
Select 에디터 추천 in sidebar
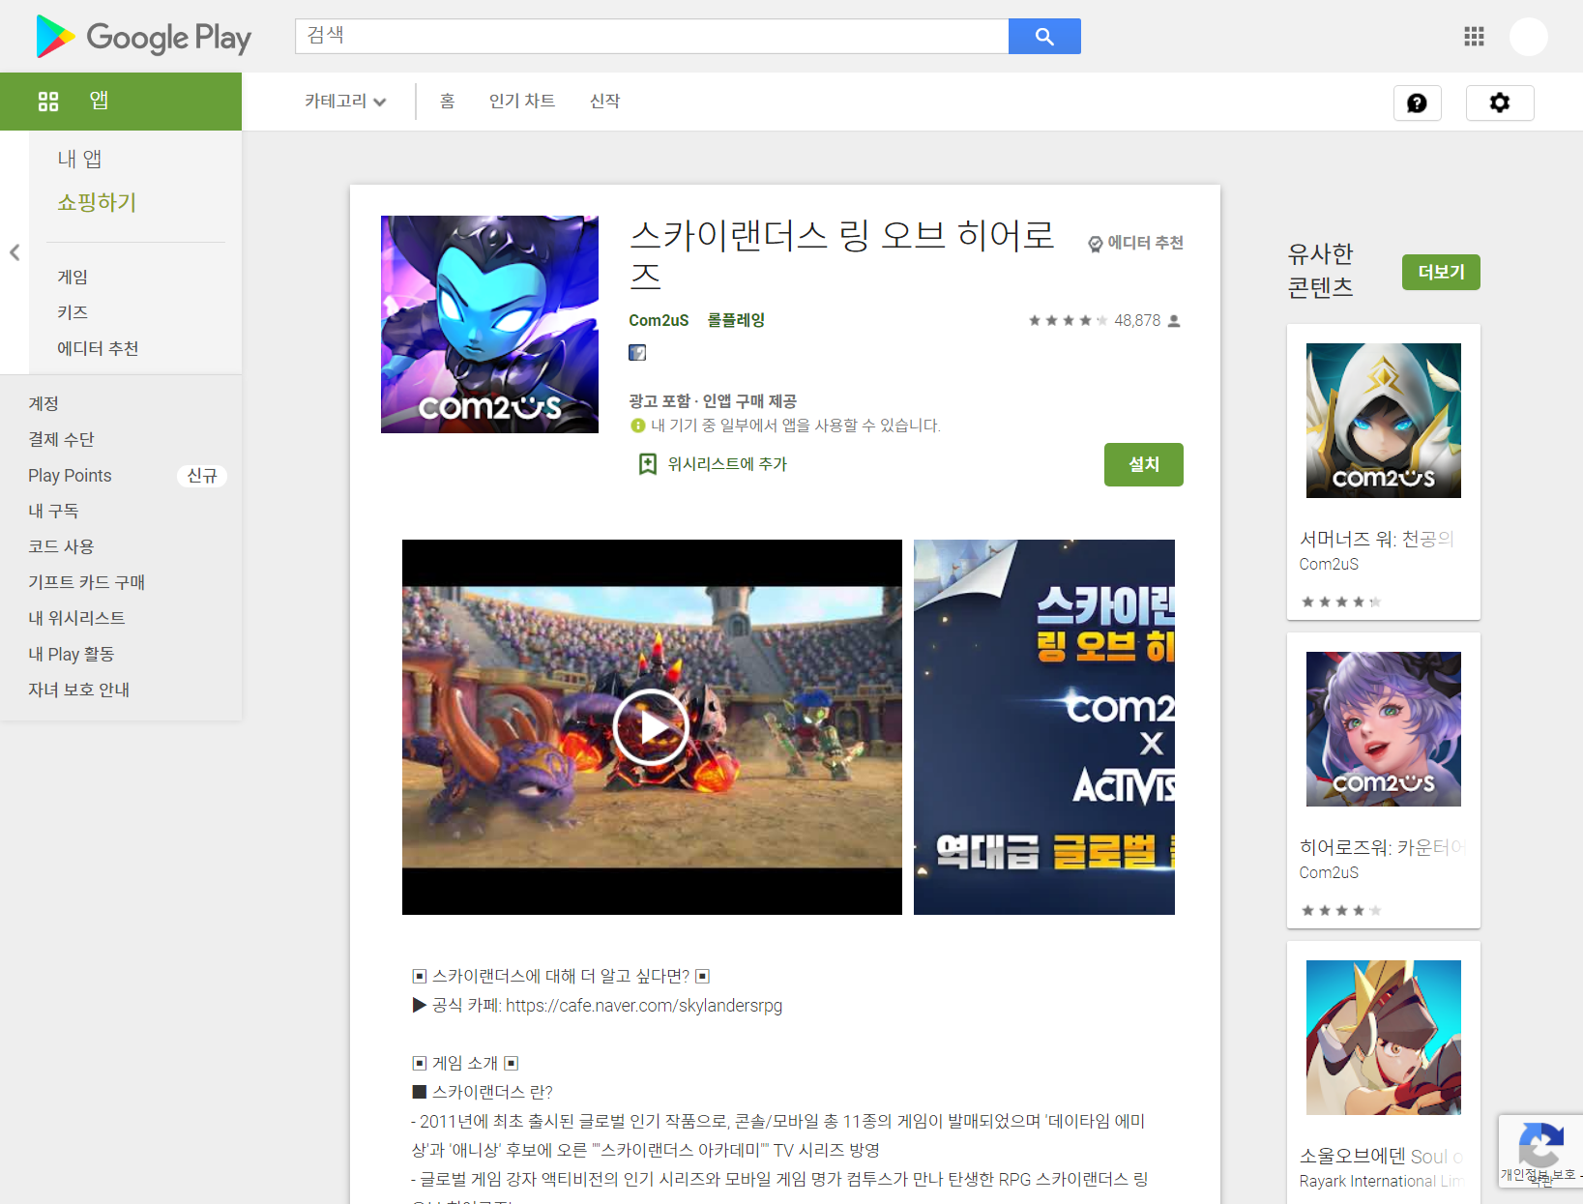point(98,348)
